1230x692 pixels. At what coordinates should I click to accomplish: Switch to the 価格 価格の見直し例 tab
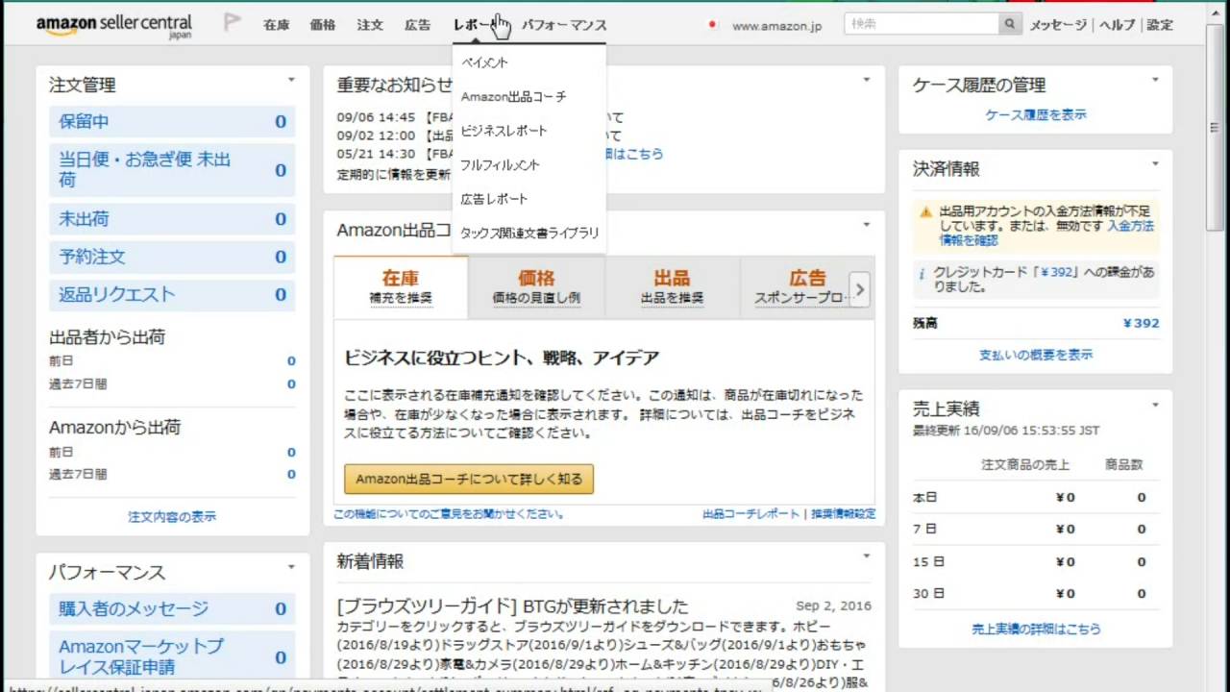[536, 287]
